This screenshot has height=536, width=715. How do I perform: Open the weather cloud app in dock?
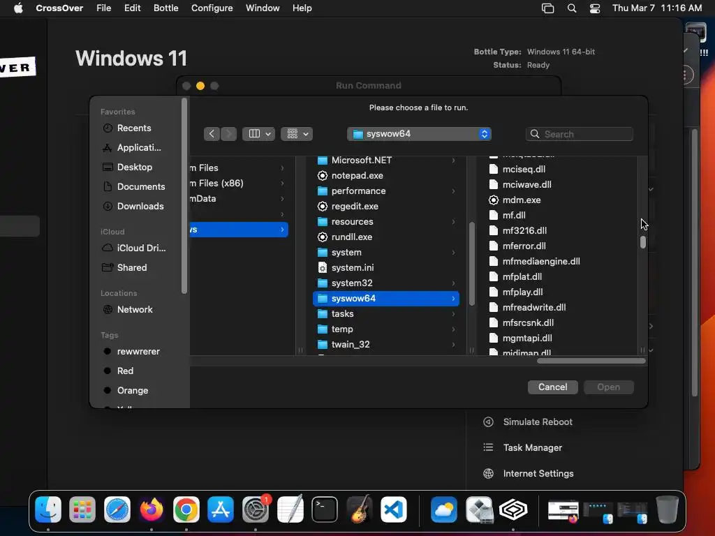pos(444,509)
